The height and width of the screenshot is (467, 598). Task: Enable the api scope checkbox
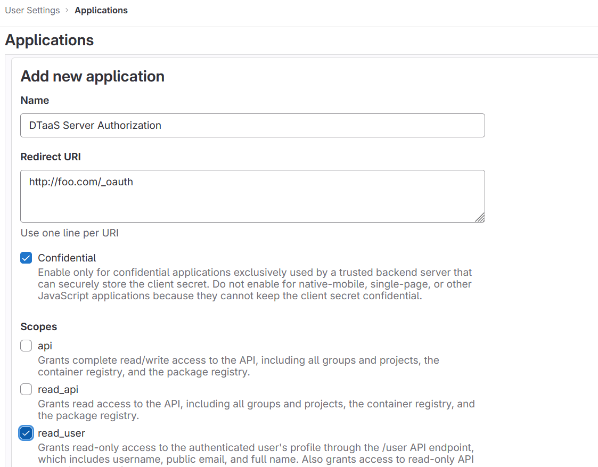coord(26,346)
